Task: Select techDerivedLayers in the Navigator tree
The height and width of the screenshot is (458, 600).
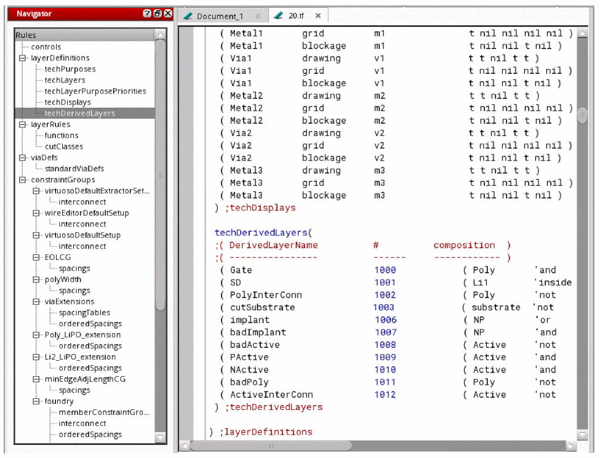Action: (x=79, y=113)
